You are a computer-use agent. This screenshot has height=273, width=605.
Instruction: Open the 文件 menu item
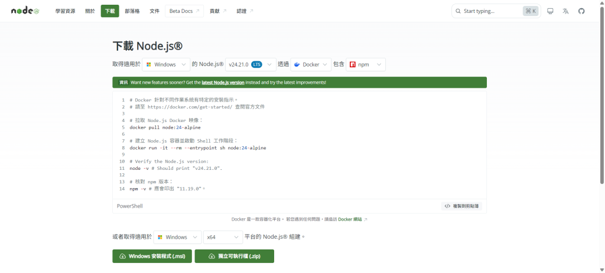click(154, 11)
